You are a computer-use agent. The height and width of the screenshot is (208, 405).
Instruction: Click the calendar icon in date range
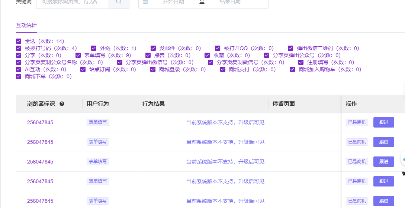tap(145, 2)
